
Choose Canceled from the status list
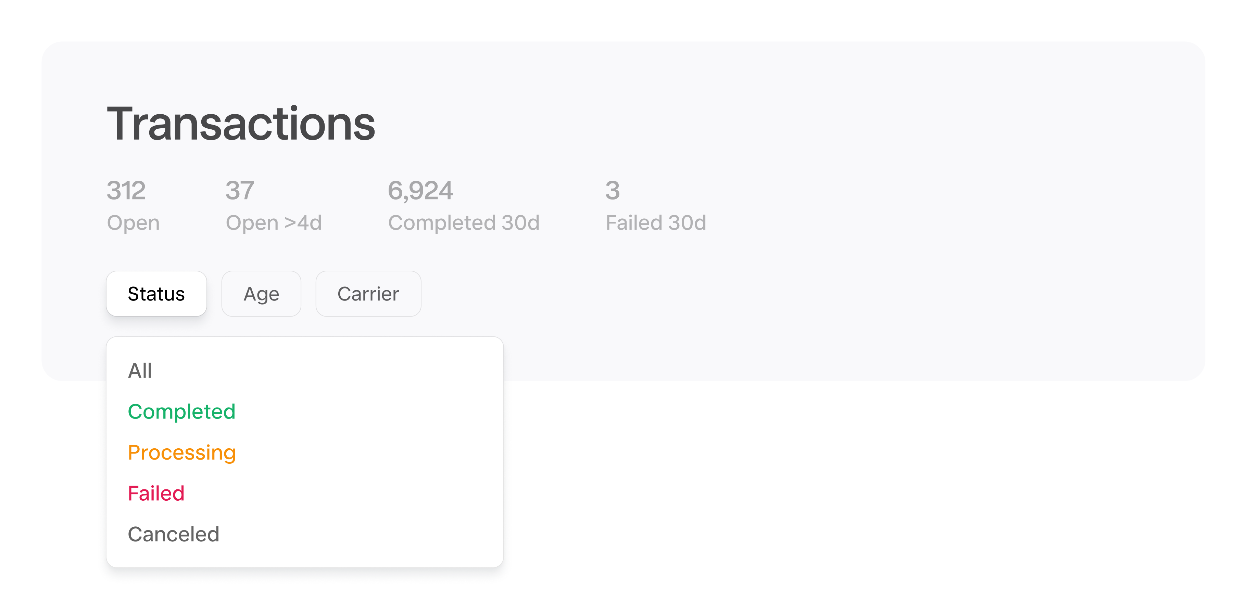pyautogui.click(x=305, y=534)
